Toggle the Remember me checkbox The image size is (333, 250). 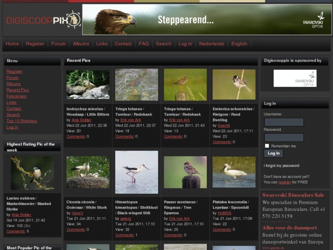tap(267, 146)
